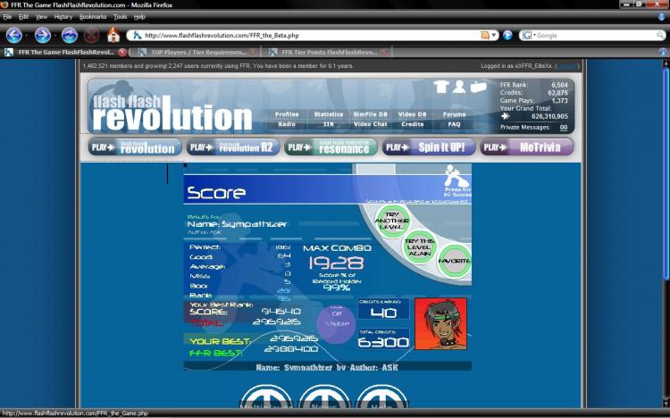Viewport: 670px width, 418px height.
Task: Click the Try Another Level button
Action: [x=392, y=221]
